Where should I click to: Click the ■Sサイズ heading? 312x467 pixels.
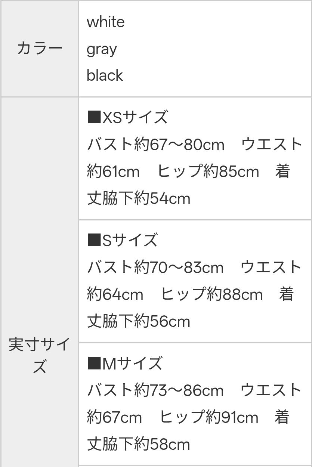click(123, 240)
